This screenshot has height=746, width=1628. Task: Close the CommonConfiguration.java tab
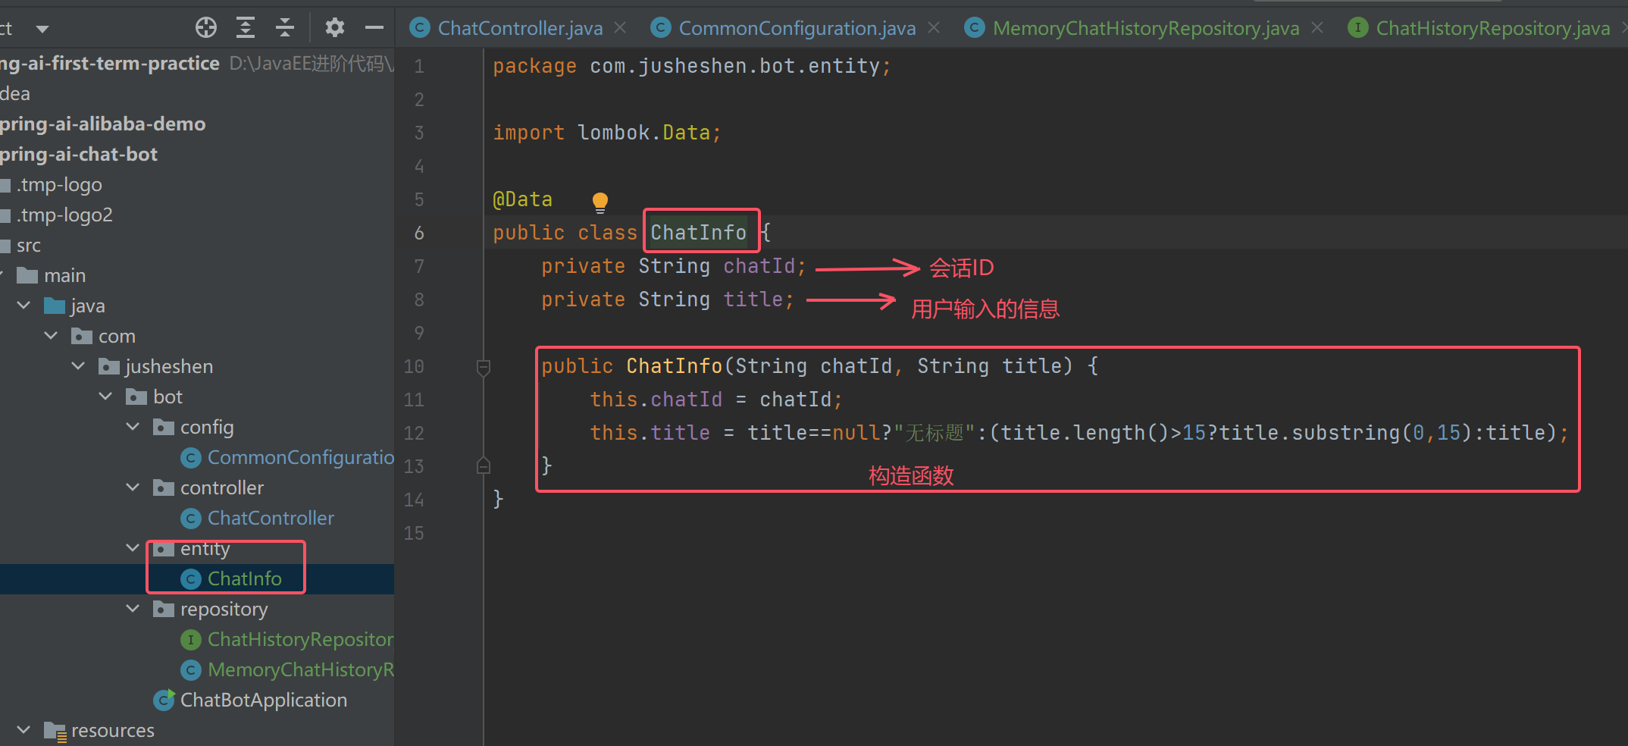click(934, 27)
